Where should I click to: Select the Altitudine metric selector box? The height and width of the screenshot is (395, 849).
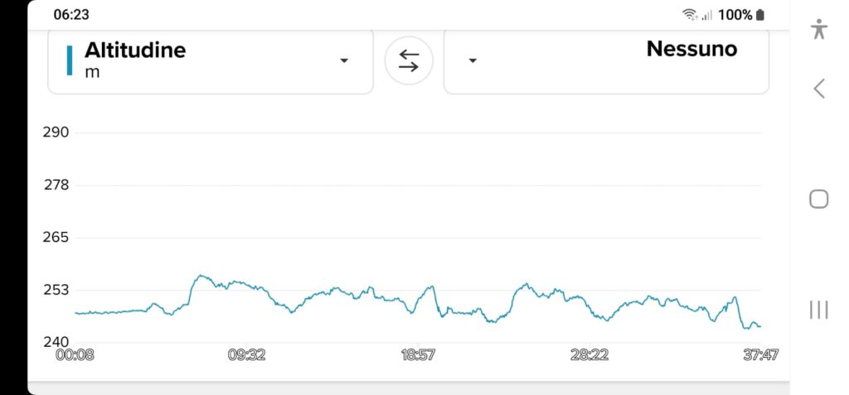[x=210, y=60]
